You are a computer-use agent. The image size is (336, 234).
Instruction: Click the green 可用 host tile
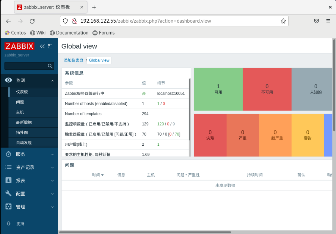click(x=218, y=89)
